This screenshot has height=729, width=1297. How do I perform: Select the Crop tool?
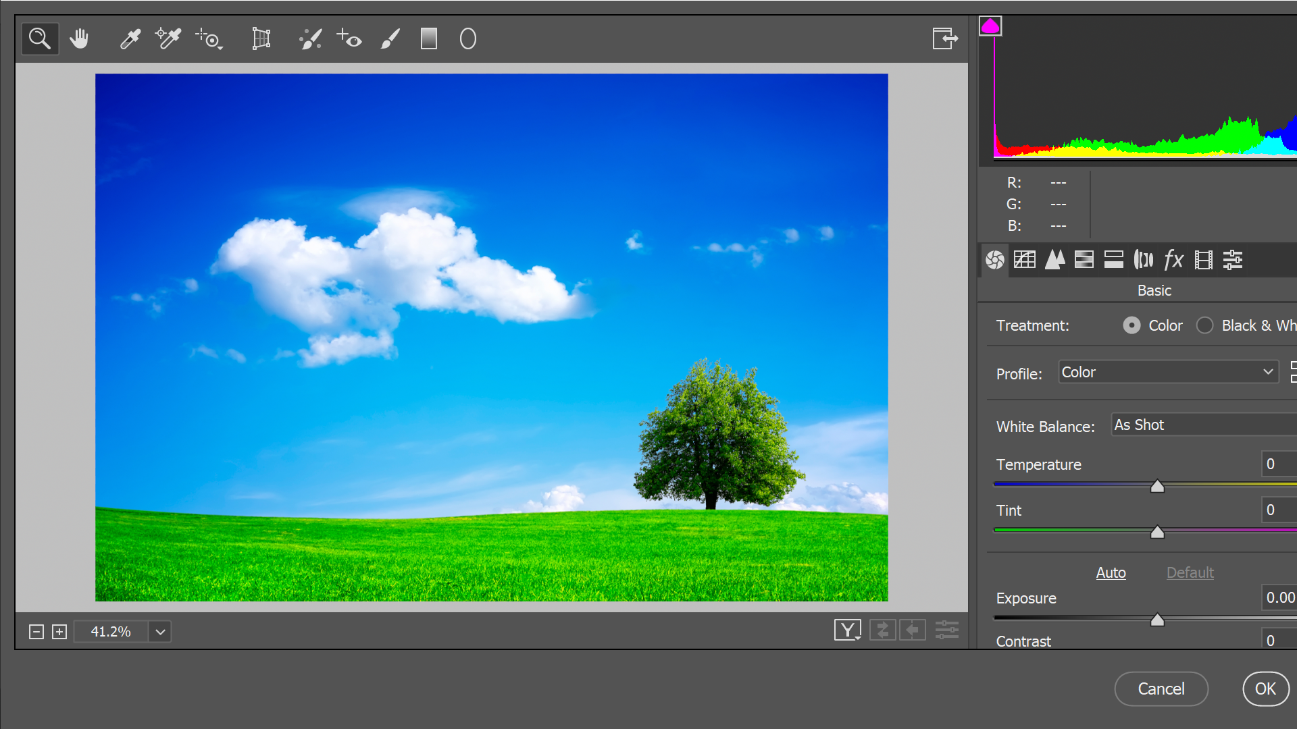(x=261, y=38)
